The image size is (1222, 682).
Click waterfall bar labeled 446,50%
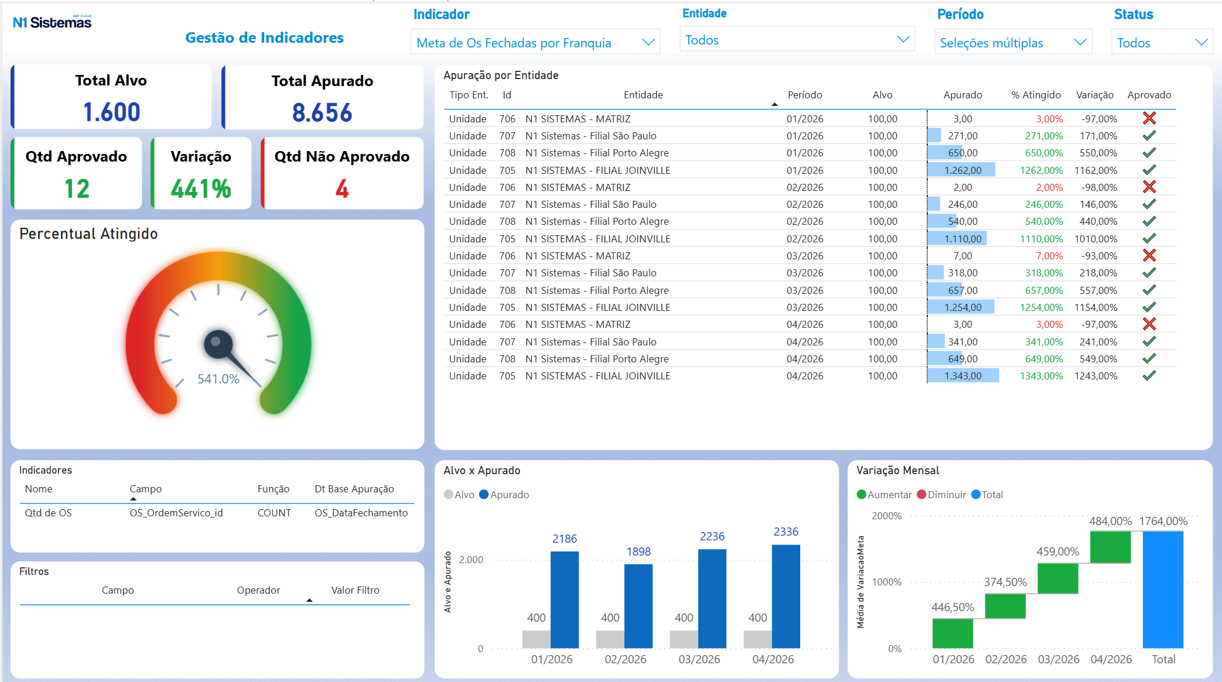tap(953, 633)
